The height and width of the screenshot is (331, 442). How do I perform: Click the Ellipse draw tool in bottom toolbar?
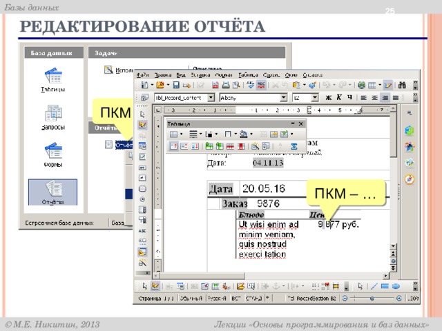pyautogui.click(x=396, y=286)
